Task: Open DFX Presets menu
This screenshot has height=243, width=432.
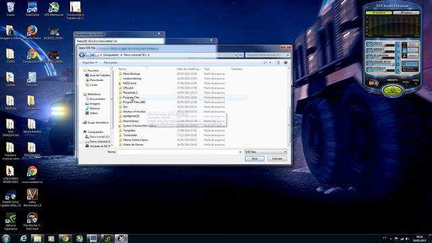Action: (392, 80)
